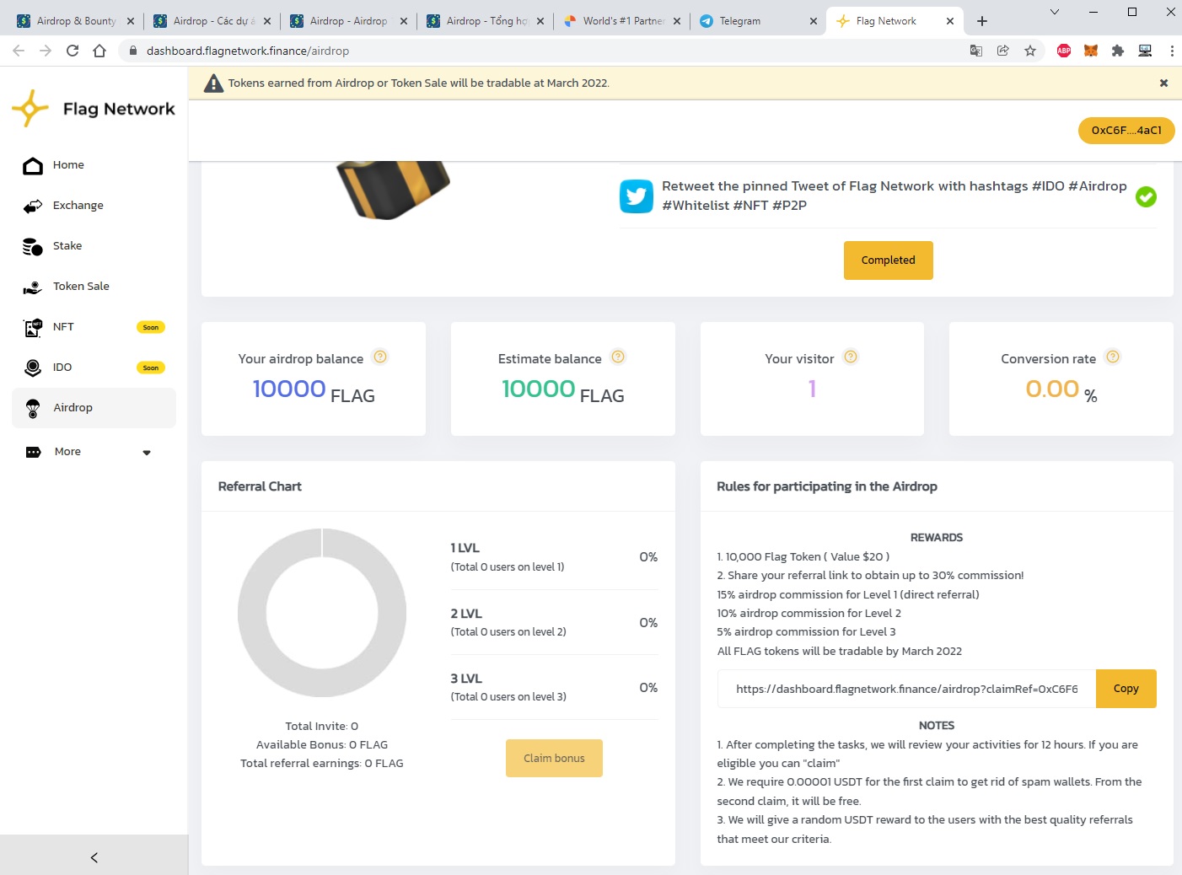Viewport: 1182px width, 875px height.
Task: Click the Completed button
Action: [x=889, y=260]
